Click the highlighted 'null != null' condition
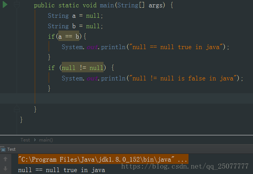Viewport: 253px width, 174px height. 82,67
